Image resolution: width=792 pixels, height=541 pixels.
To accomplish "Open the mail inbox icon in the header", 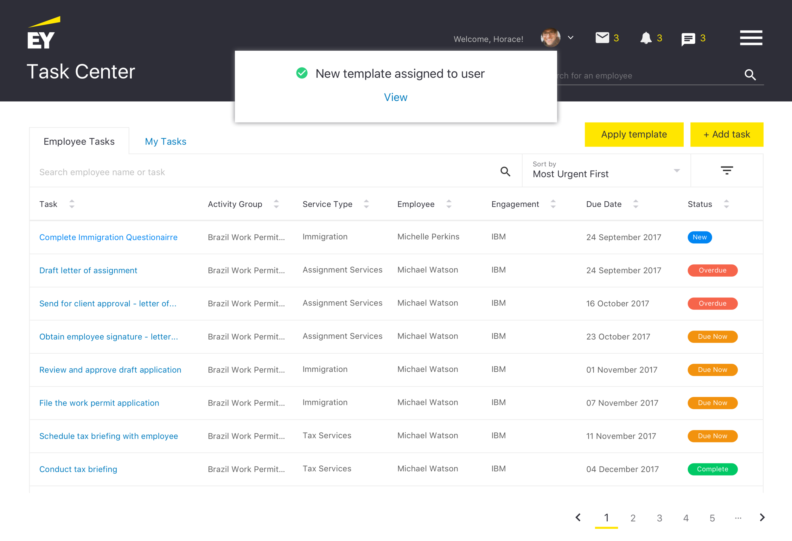I will point(603,38).
